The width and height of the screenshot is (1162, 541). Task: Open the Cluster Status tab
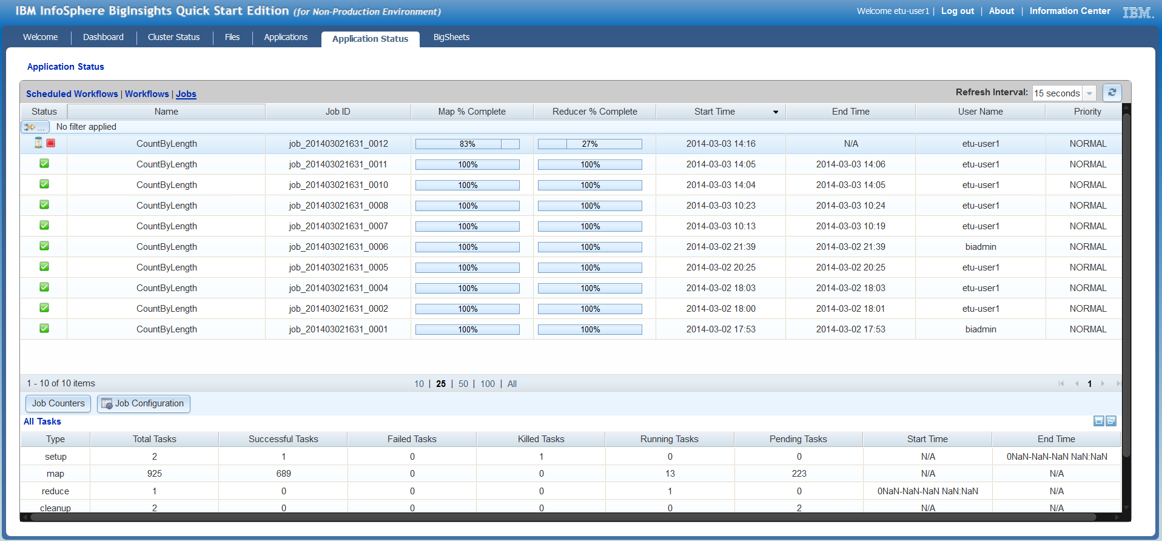[x=174, y=37]
